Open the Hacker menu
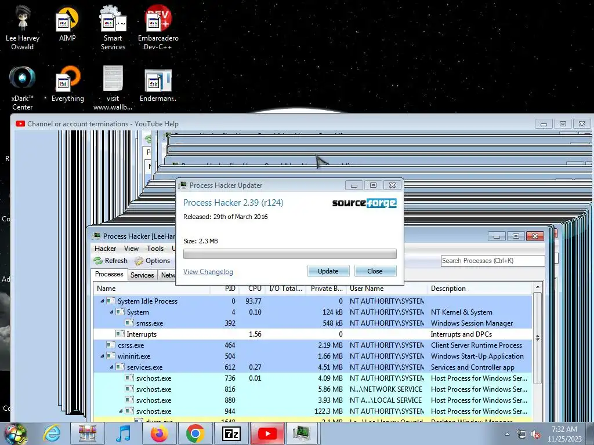Viewport: 594px width, 445px height. pyautogui.click(x=106, y=249)
